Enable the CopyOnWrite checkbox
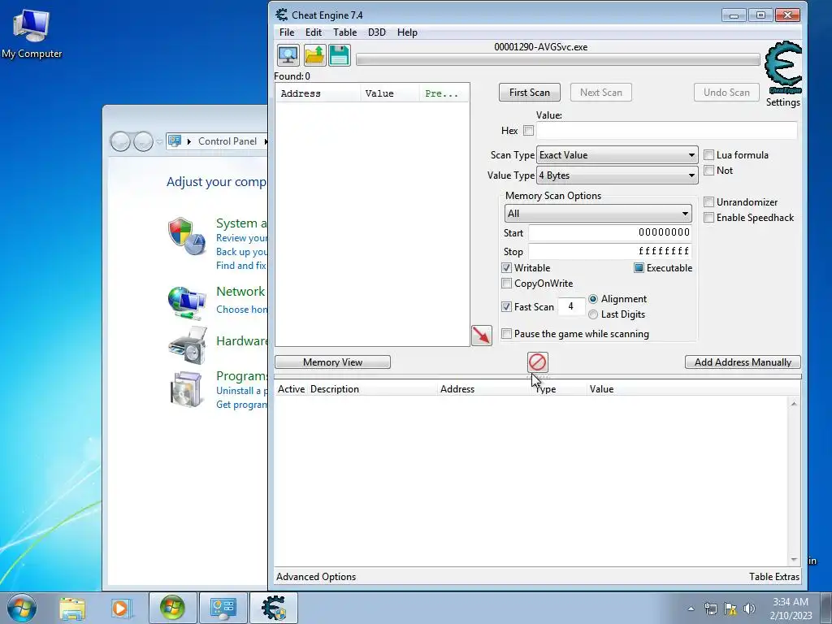Image resolution: width=832 pixels, height=624 pixels. coord(507,284)
